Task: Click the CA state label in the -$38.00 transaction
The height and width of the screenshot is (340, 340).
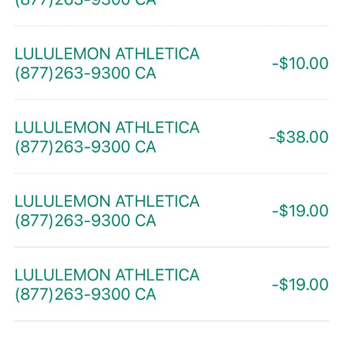Action: (x=145, y=147)
